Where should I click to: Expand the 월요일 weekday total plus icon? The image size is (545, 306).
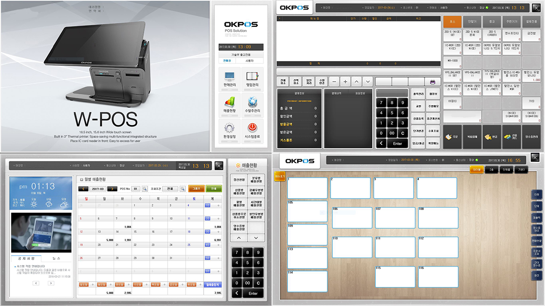(x=110, y=285)
